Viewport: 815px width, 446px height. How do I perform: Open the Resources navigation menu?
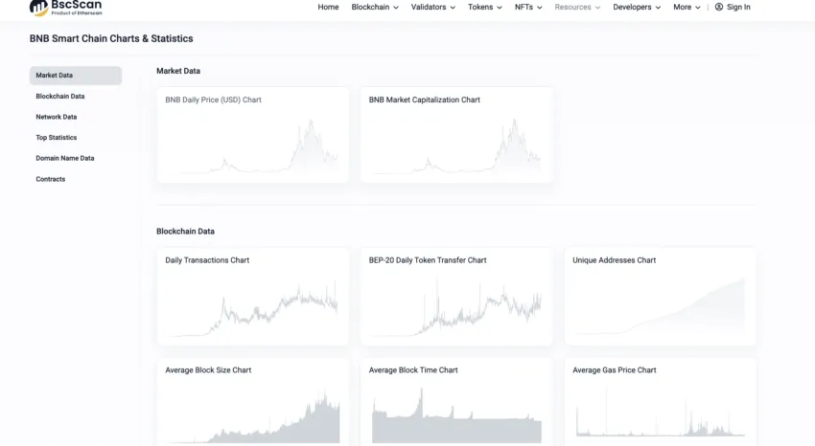coord(577,7)
